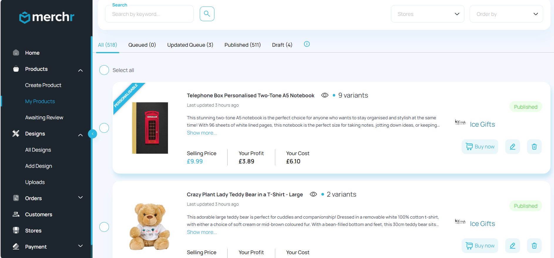Select the Telephone Box notebook checkbox

(x=104, y=128)
